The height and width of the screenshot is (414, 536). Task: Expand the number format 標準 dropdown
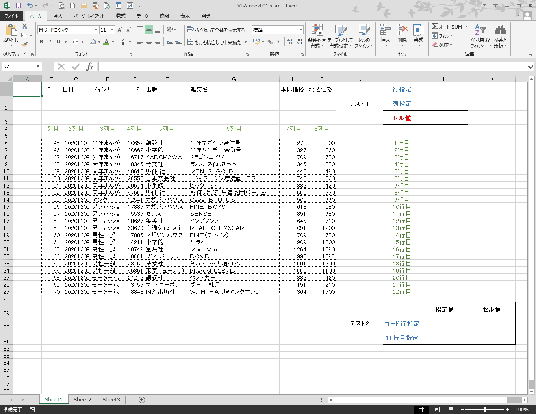coord(300,30)
